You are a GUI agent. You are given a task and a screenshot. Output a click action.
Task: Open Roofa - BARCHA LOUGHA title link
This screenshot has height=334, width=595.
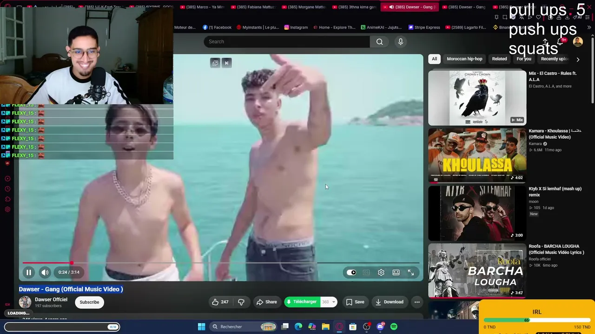coord(556,250)
